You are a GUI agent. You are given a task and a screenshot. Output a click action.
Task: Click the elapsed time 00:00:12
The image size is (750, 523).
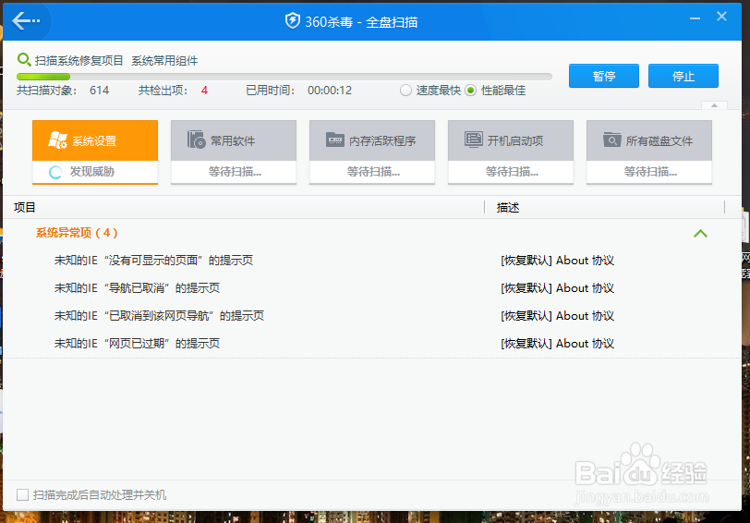click(x=330, y=91)
